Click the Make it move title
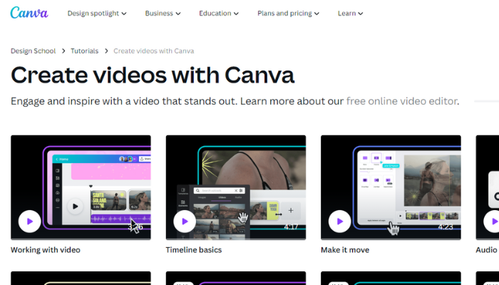Image resolution: width=499 pixels, height=285 pixels. 345,250
